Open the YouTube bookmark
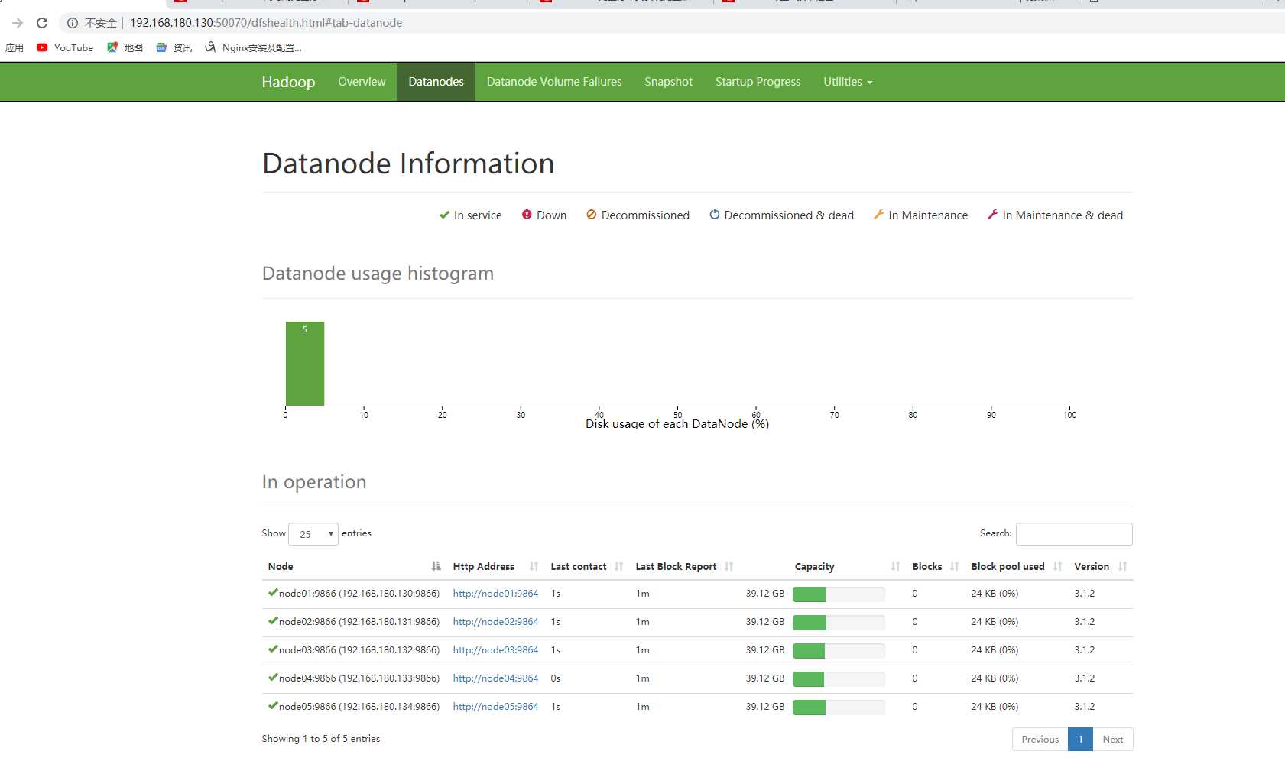Viewport: 1285px width, 761px height. (x=65, y=47)
